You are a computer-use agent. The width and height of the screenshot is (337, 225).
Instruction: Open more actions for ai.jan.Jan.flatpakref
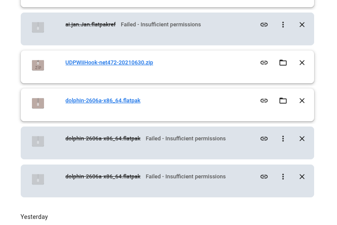(283, 25)
